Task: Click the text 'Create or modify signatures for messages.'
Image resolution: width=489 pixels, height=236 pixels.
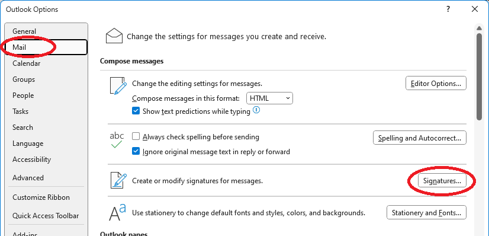Action: (197, 181)
